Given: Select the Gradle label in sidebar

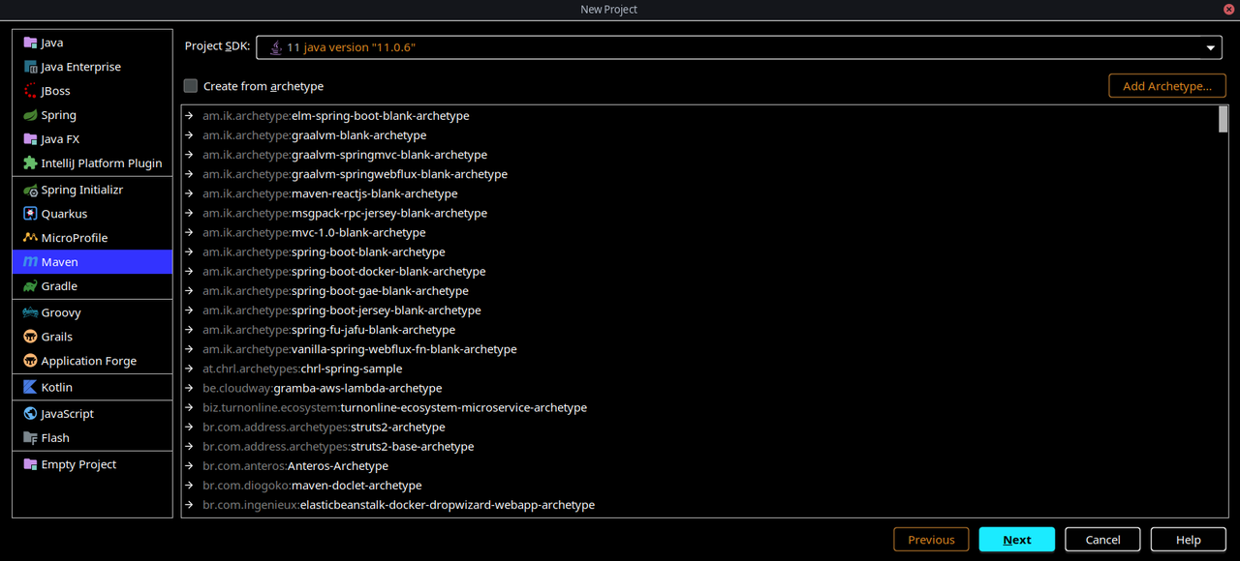Looking at the screenshot, I should [59, 286].
